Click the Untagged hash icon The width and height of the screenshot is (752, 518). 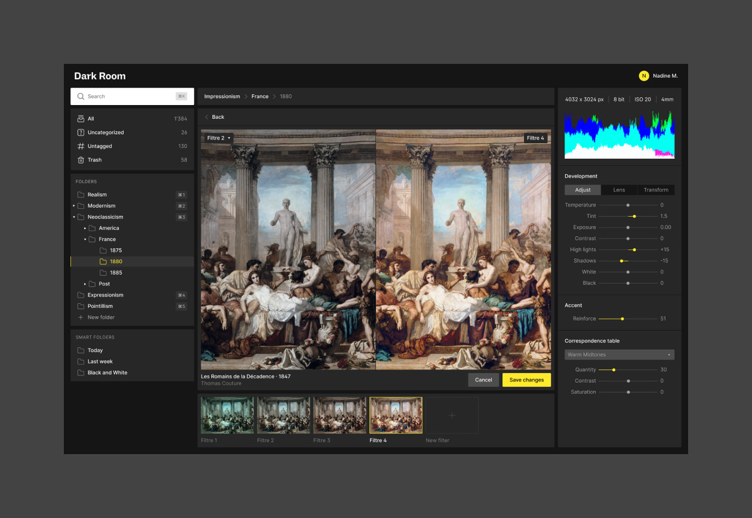tap(81, 146)
